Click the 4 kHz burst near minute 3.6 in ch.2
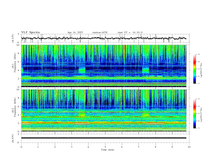 pos(82,114)
